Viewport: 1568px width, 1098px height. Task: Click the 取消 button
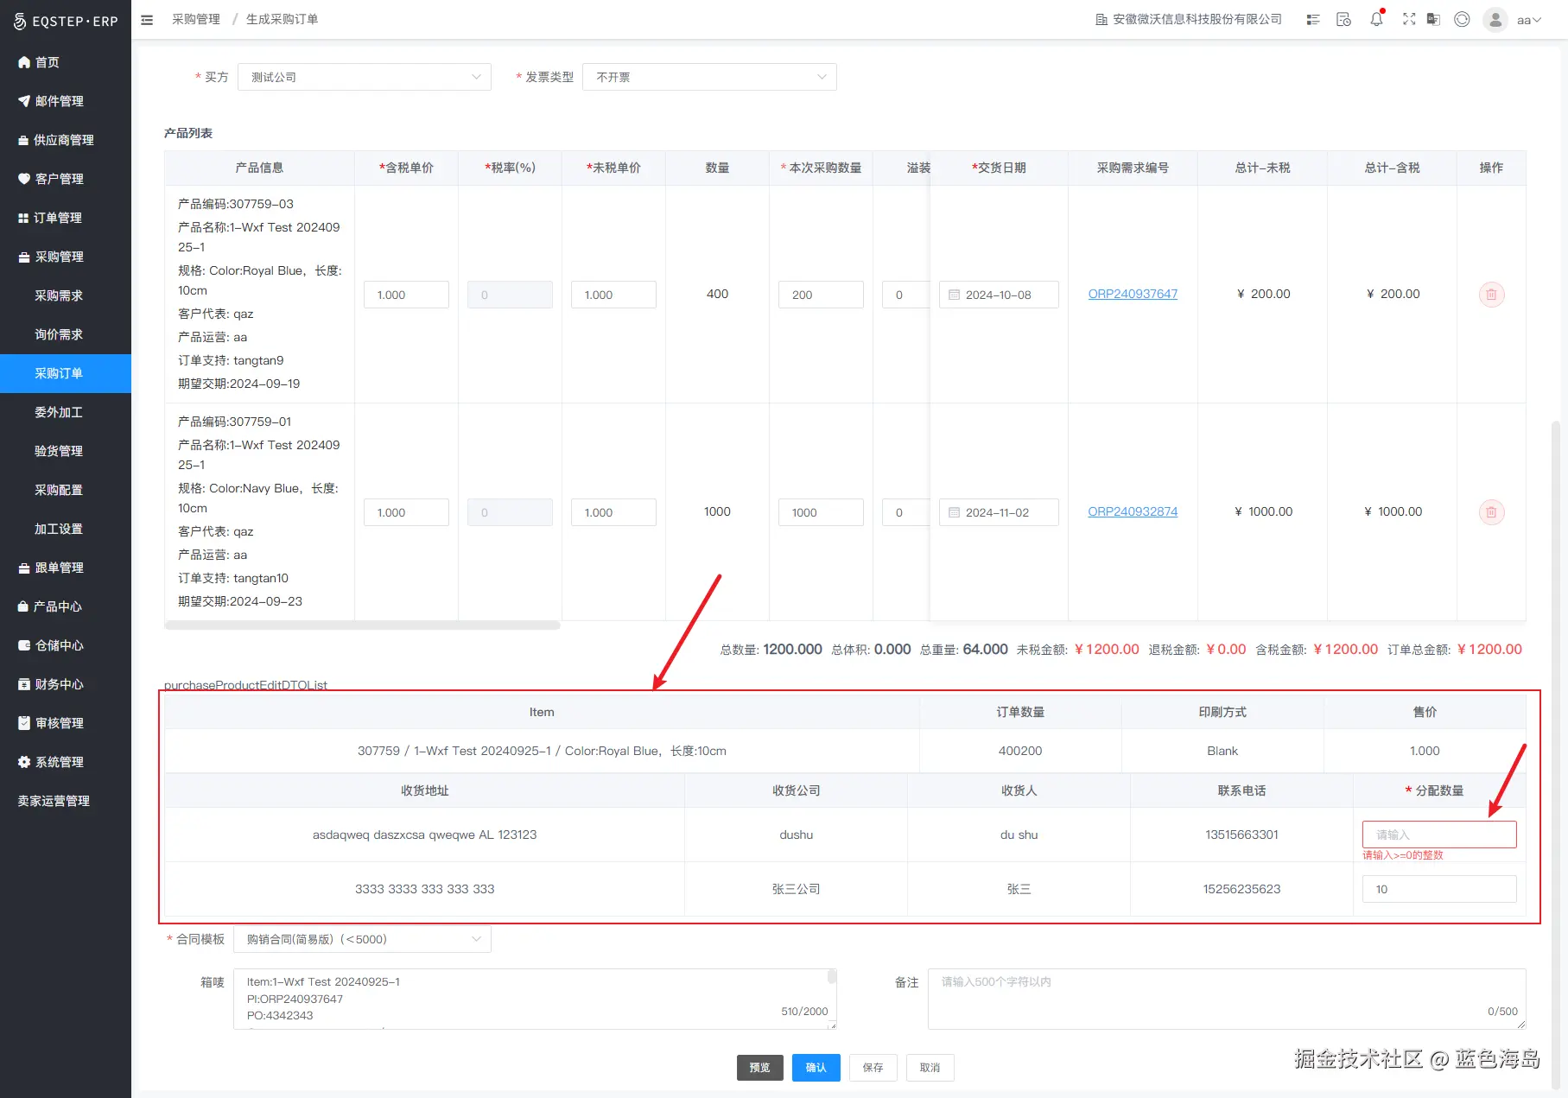[930, 1068]
